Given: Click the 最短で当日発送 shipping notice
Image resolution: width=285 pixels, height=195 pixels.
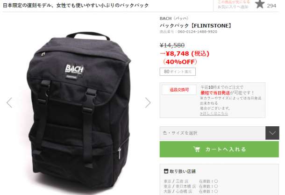Looking at the screenshot, I should pos(215,93).
